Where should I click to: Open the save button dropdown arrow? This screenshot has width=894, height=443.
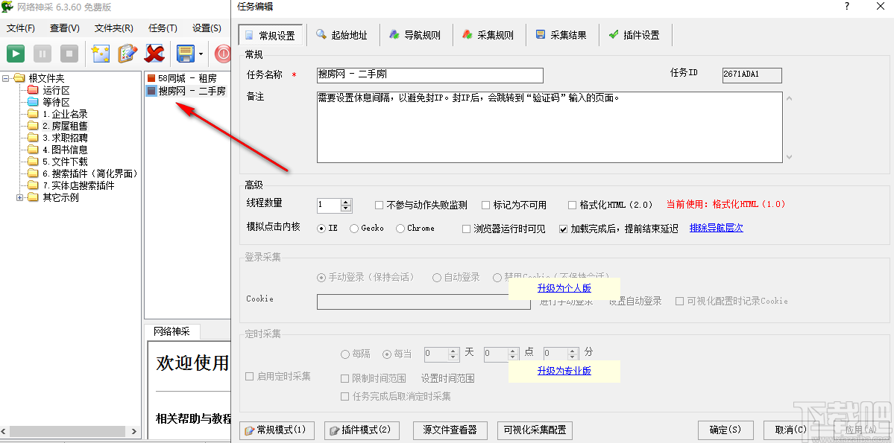[x=201, y=54]
